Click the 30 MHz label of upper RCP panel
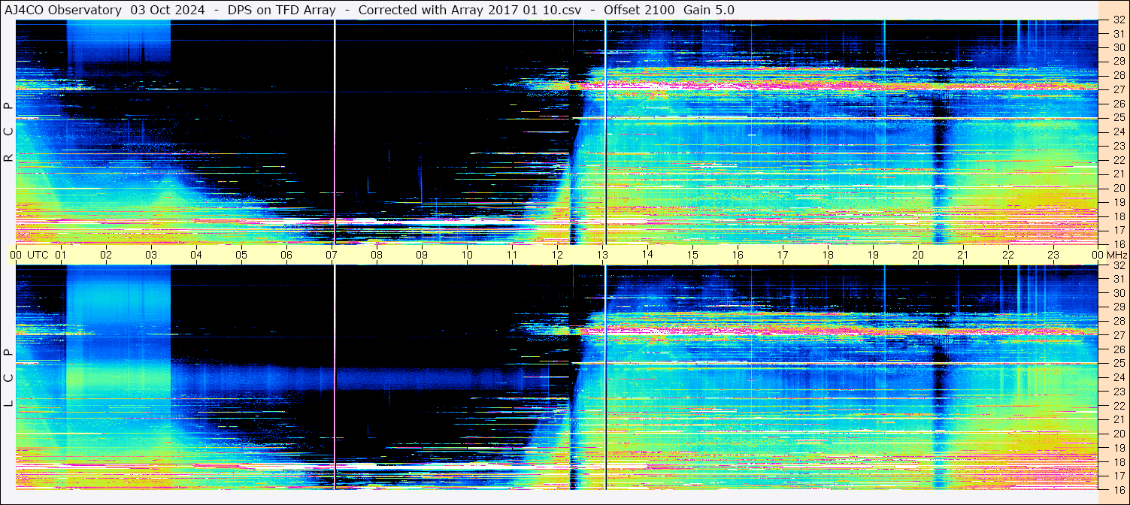This screenshot has width=1130, height=505. 1118,47
